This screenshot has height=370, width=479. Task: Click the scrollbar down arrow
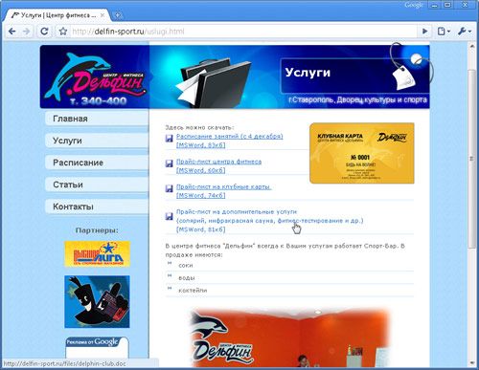[471, 363]
